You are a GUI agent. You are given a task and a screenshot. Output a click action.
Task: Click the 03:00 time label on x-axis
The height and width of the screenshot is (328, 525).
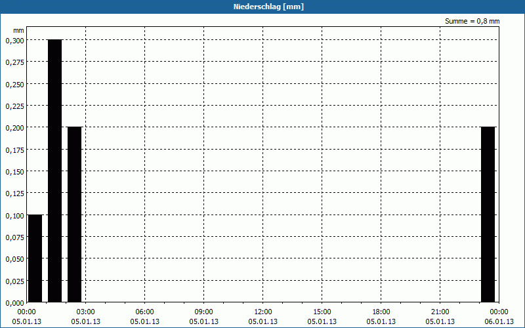tap(86, 312)
